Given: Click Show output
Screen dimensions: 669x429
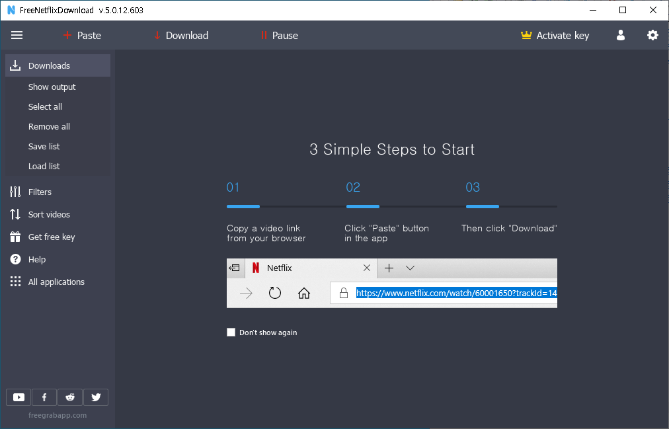Looking at the screenshot, I should (x=52, y=87).
